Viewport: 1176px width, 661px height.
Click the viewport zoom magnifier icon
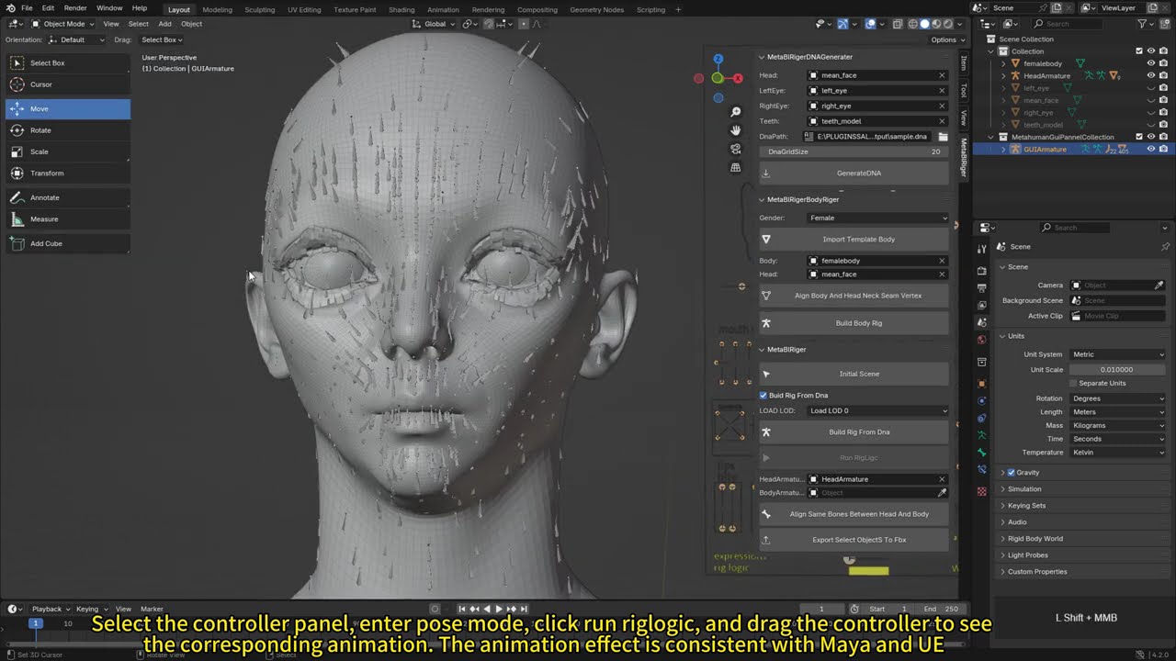tap(735, 112)
